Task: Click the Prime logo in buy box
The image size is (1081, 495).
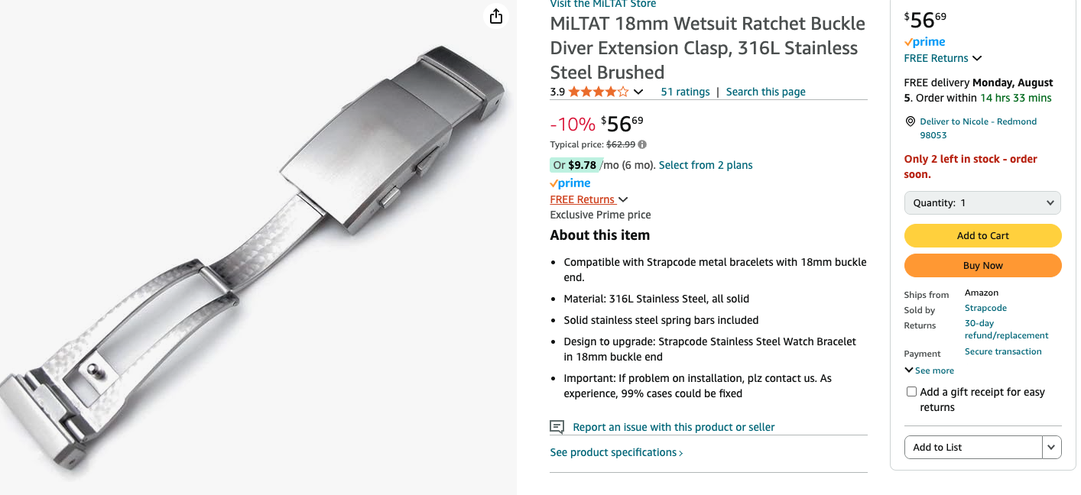Action: pyautogui.click(x=925, y=42)
